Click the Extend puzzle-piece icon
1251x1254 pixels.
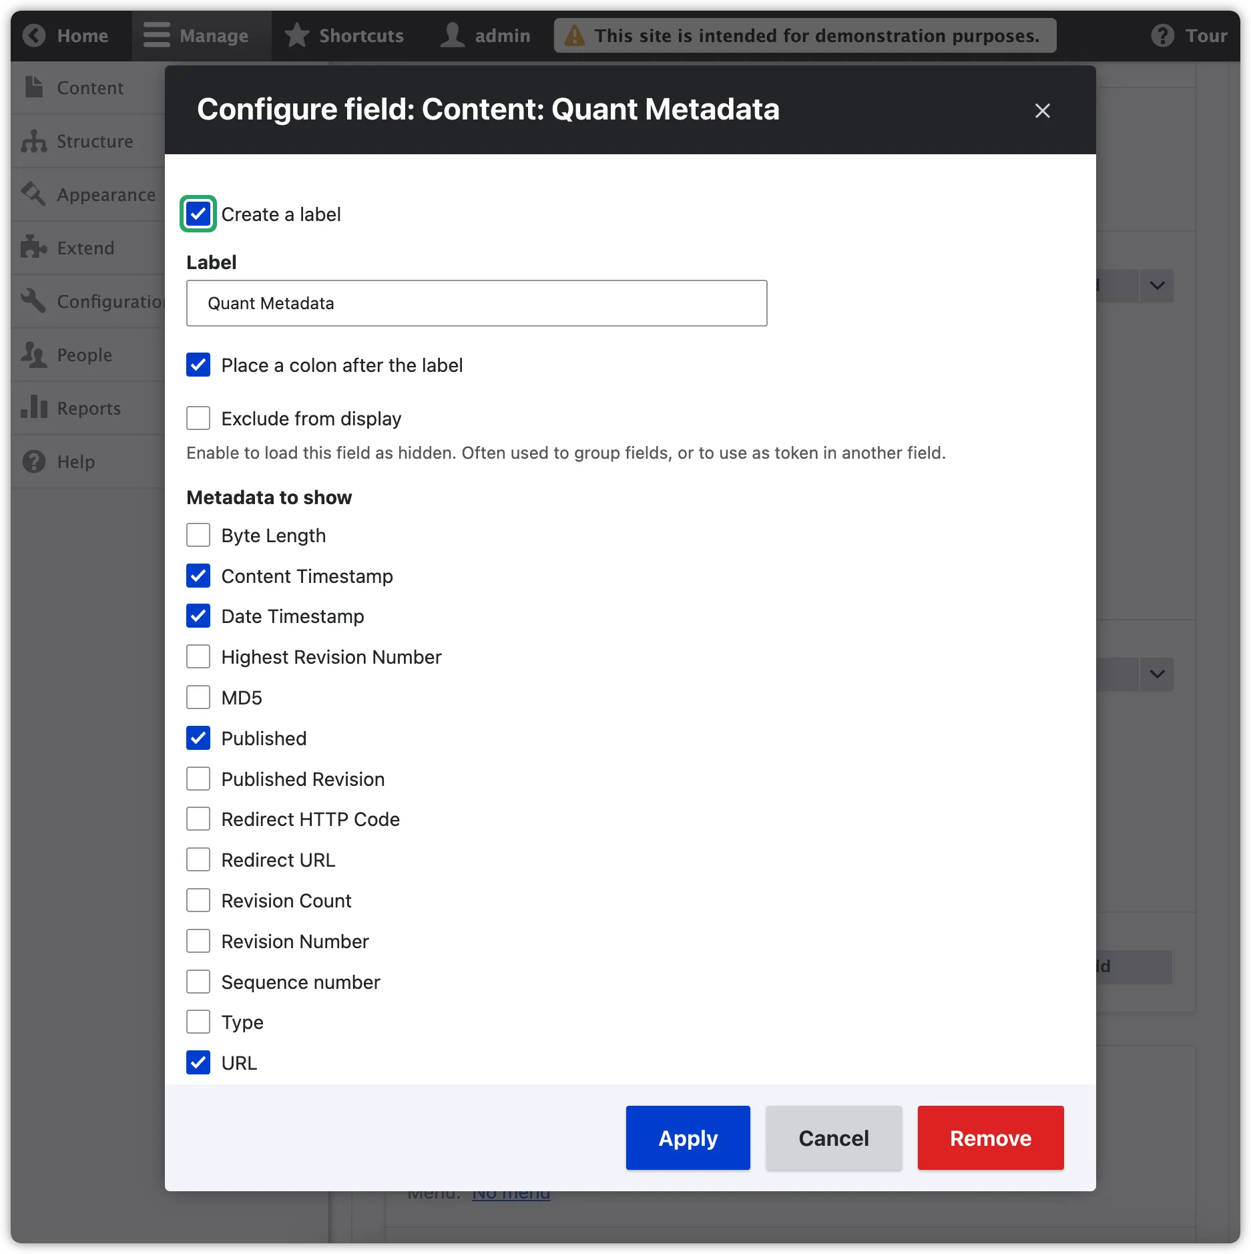tap(33, 248)
